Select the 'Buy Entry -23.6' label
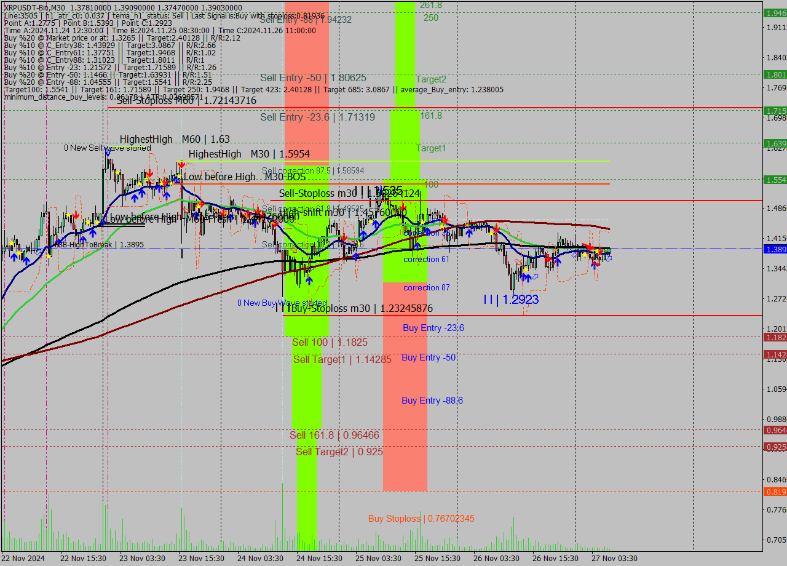 tap(433, 328)
